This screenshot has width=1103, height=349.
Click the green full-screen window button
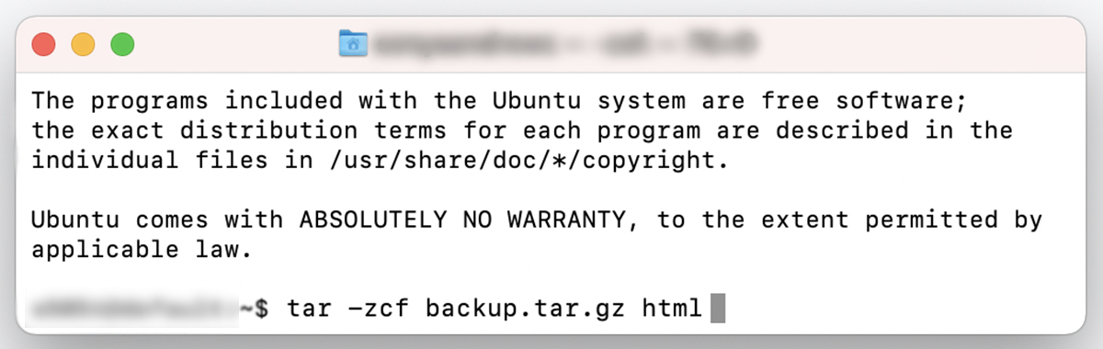tap(122, 44)
